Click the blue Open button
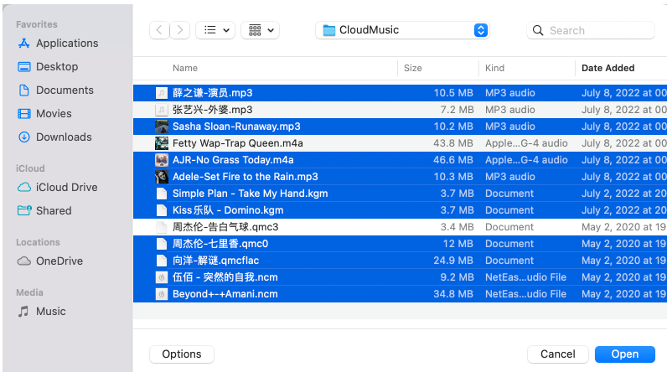This screenshot has height=372, width=667. click(625, 354)
